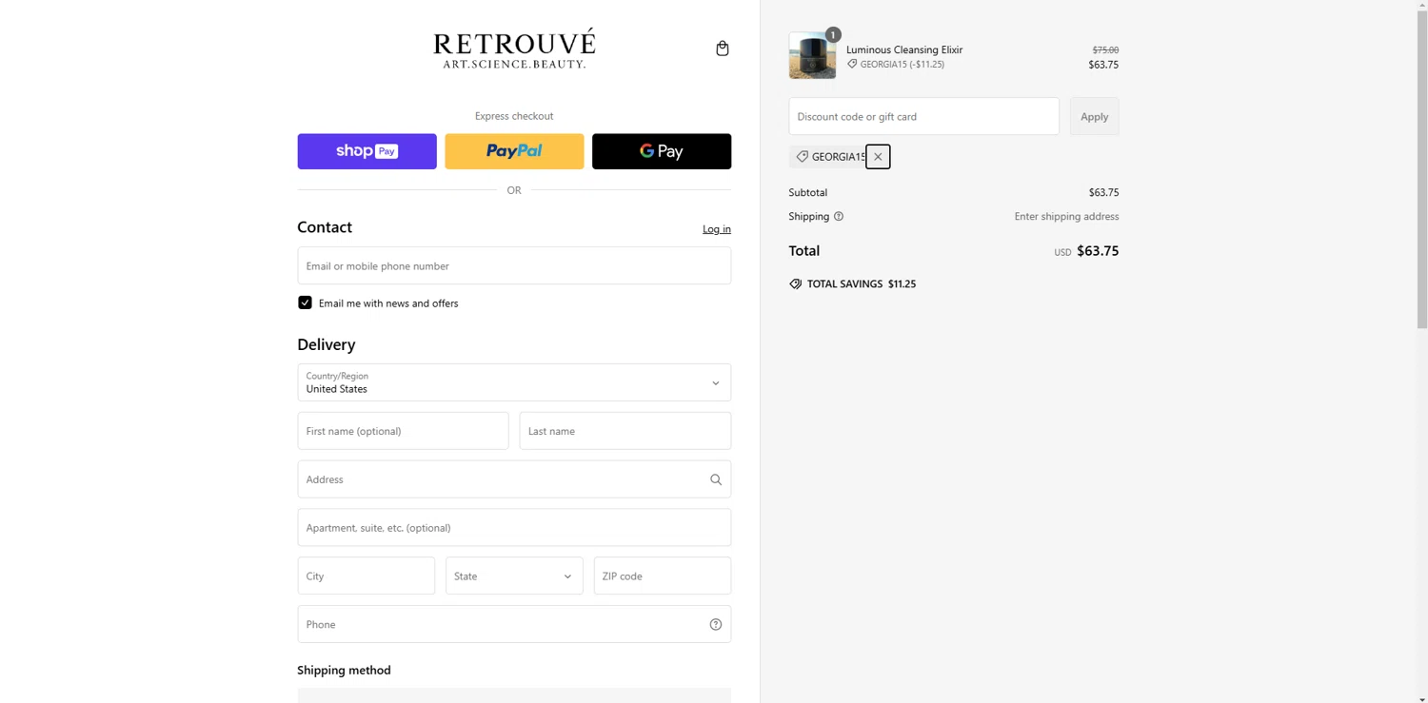Screen dimensions: 1428x703
Task: Click the ZIP code field
Action: tap(663, 576)
